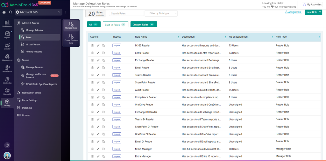
Task: Switch to the All roles tab
Action: point(94,24)
